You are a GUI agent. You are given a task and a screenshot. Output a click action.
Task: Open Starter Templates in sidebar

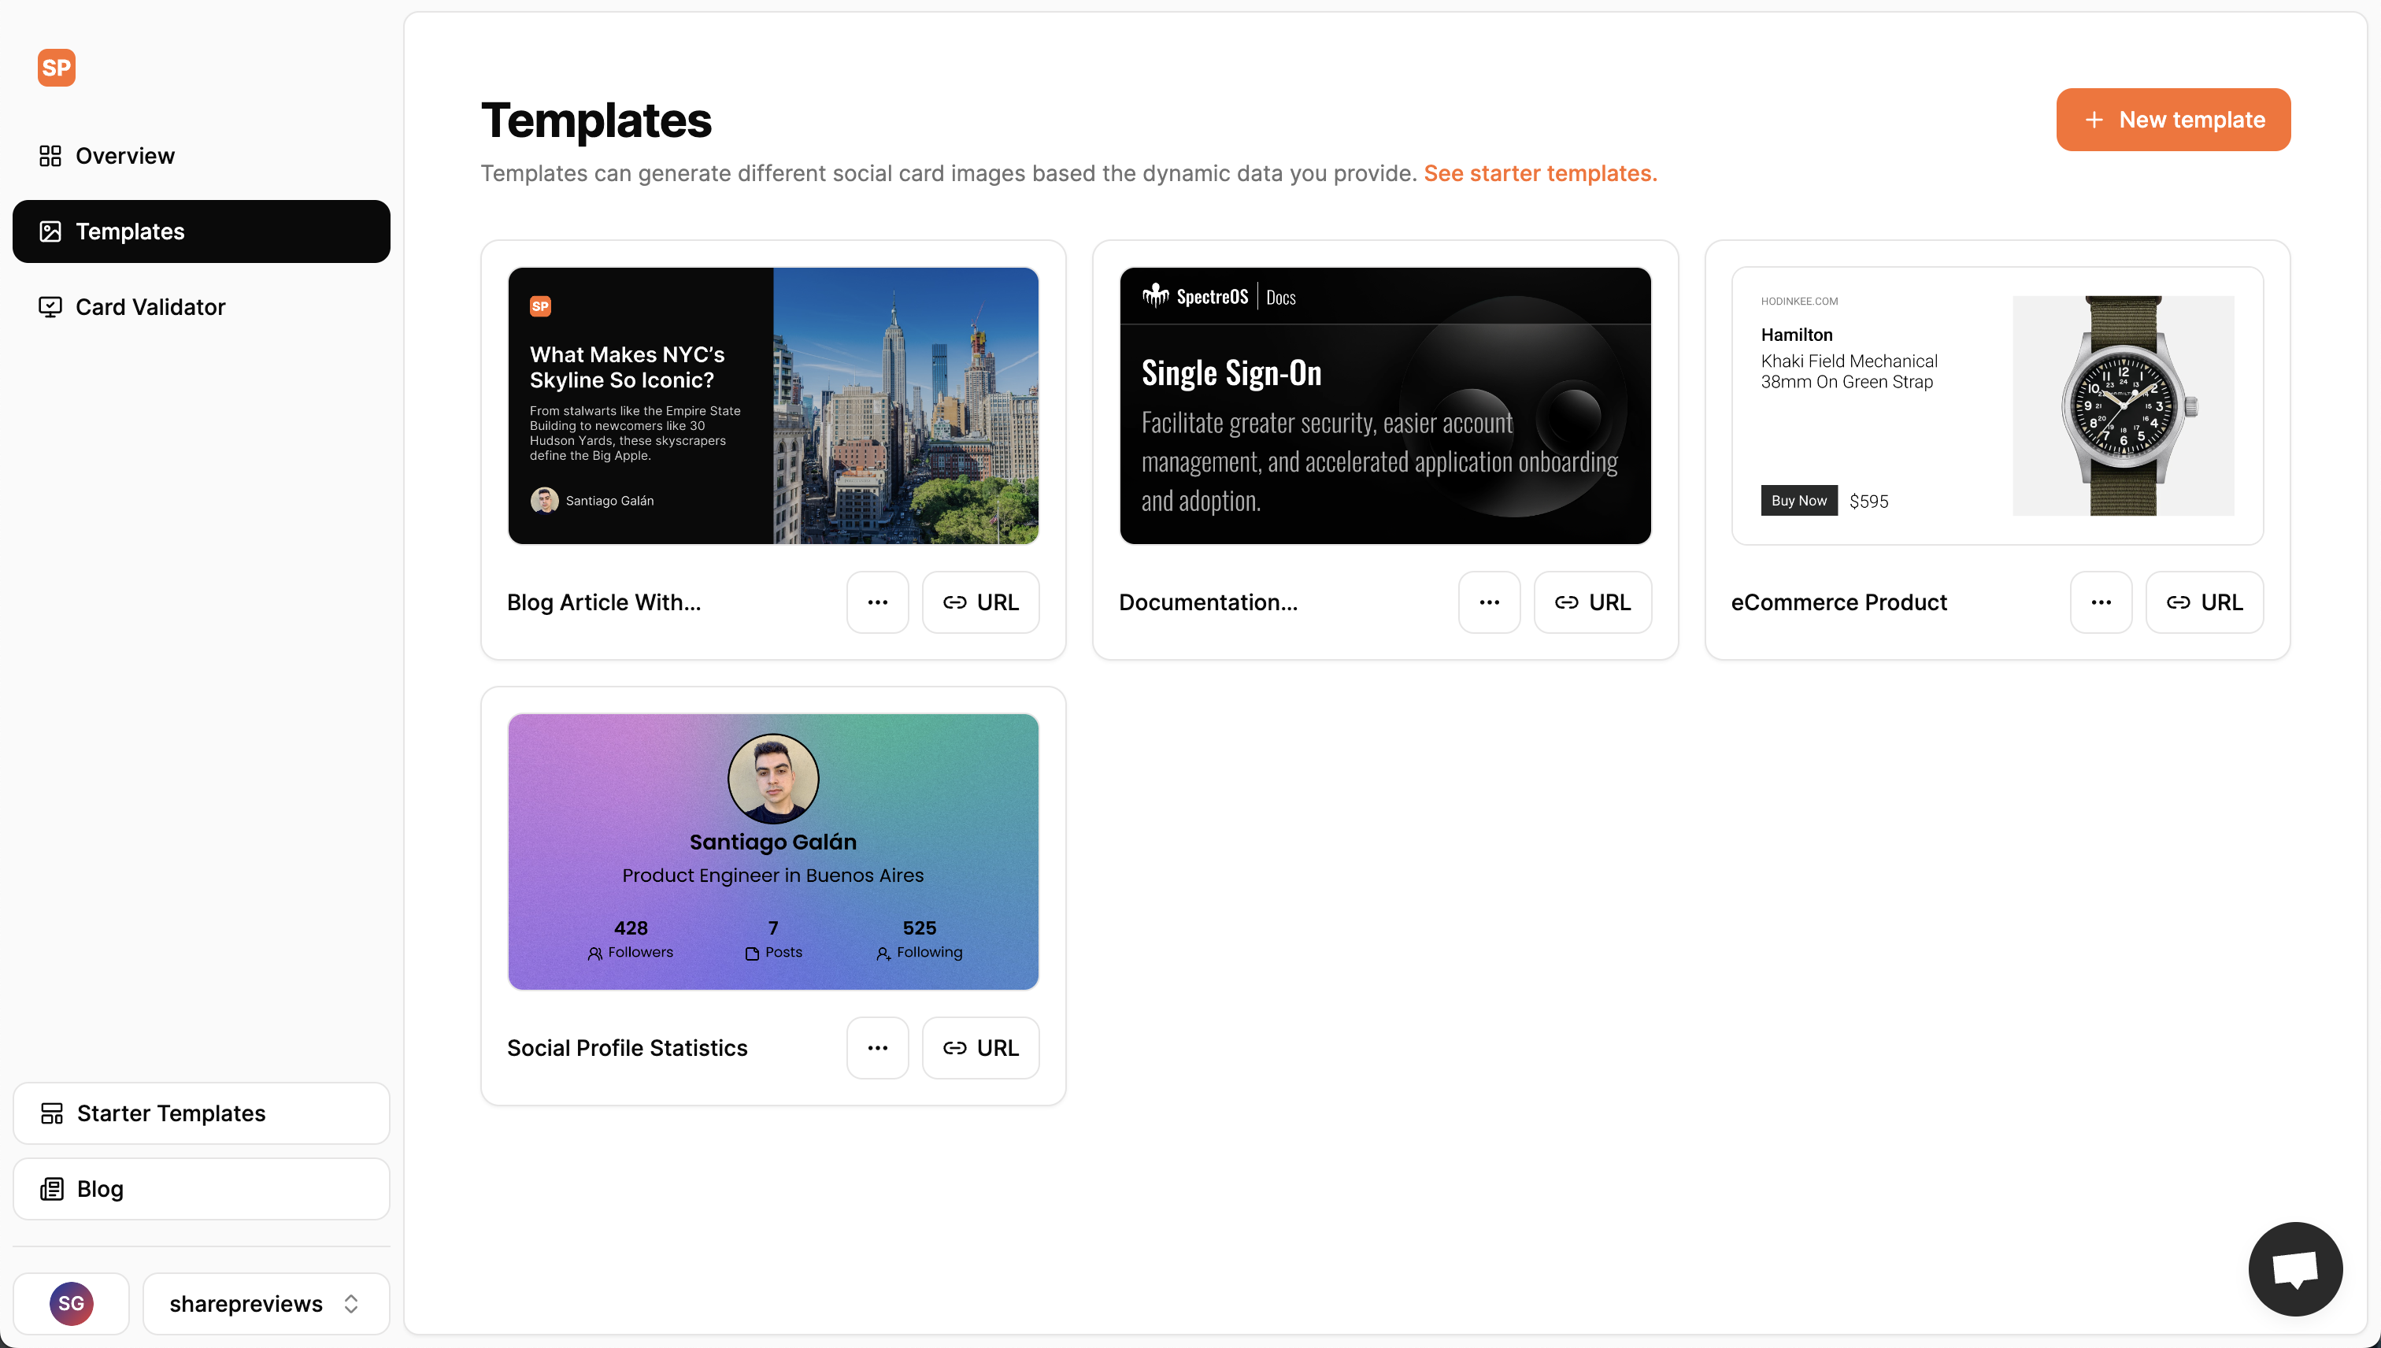coord(201,1113)
